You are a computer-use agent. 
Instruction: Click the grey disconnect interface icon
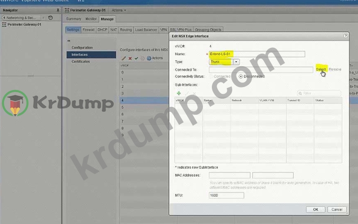(142, 58)
